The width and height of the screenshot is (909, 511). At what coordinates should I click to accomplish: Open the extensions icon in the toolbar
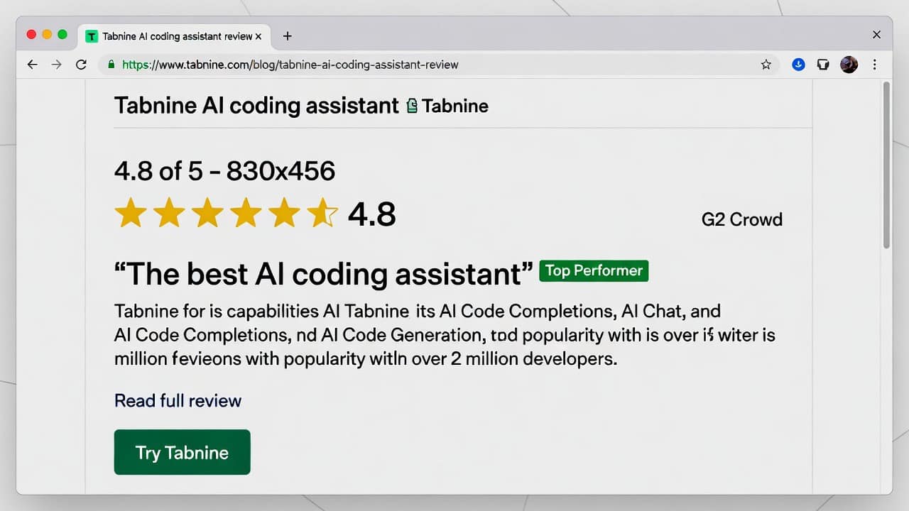coord(823,65)
